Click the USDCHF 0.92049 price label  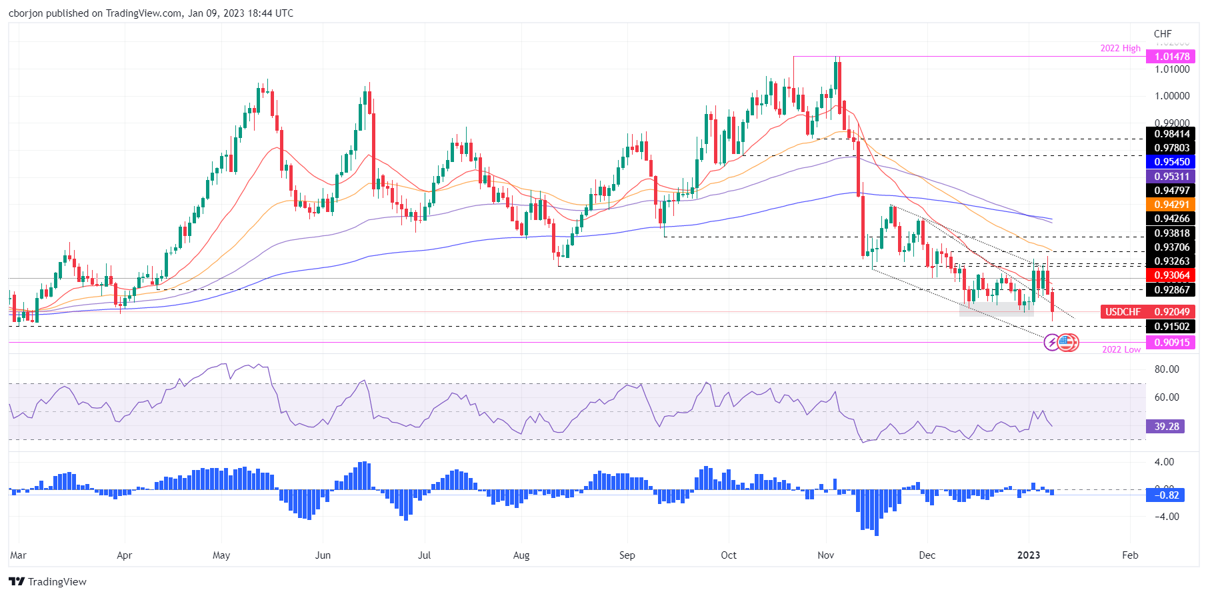tap(1147, 312)
